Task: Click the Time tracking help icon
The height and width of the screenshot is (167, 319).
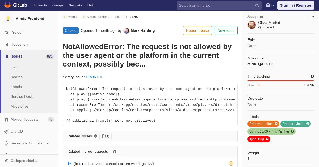Action: [312, 76]
